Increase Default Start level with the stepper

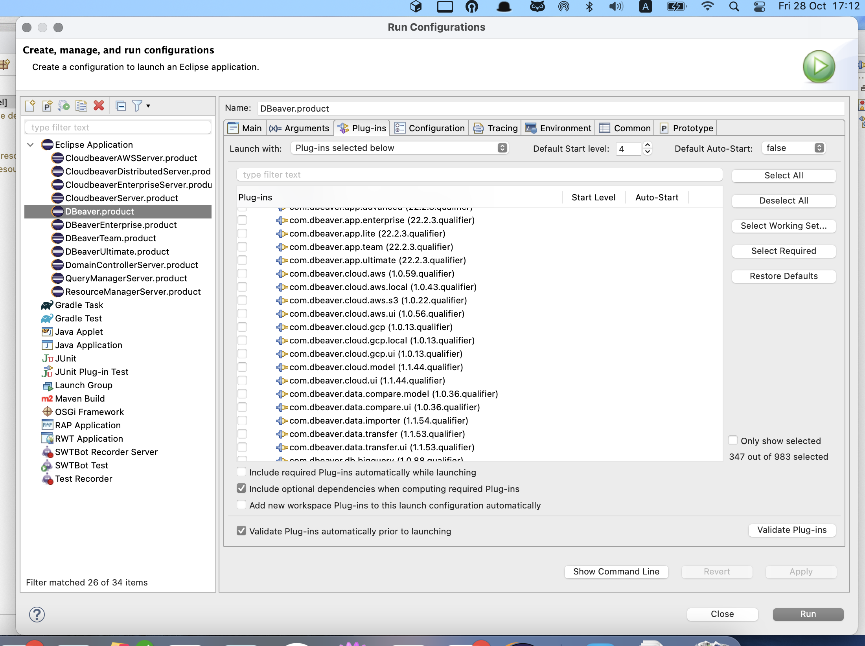point(647,145)
